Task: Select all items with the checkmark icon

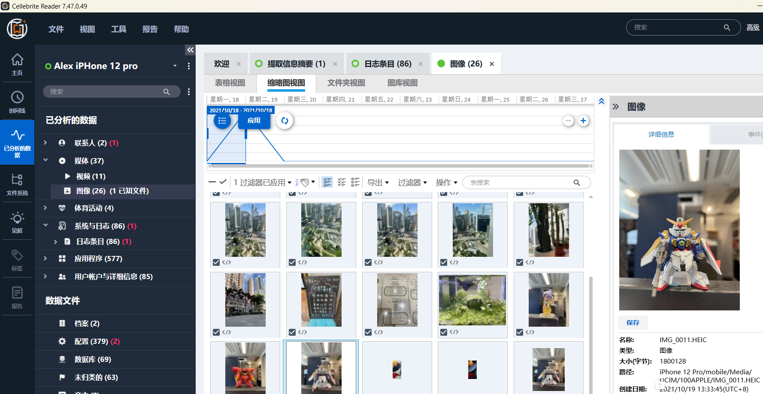Action: (223, 182)
